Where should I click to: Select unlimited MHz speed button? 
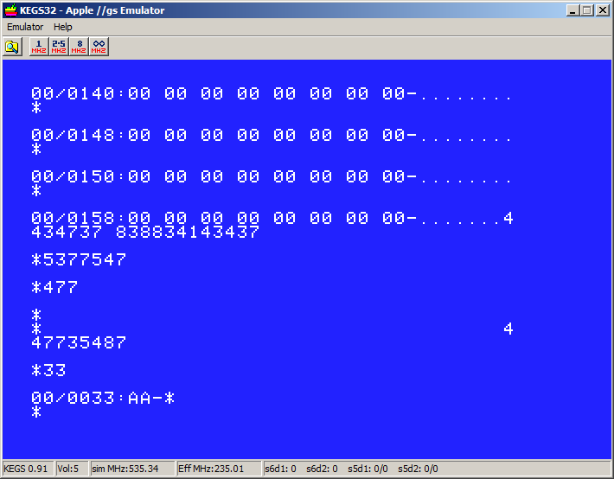[x=99, y=47]
